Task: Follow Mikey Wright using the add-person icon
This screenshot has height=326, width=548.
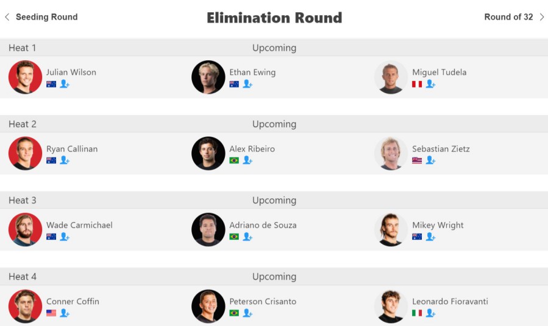Action: 430,237
